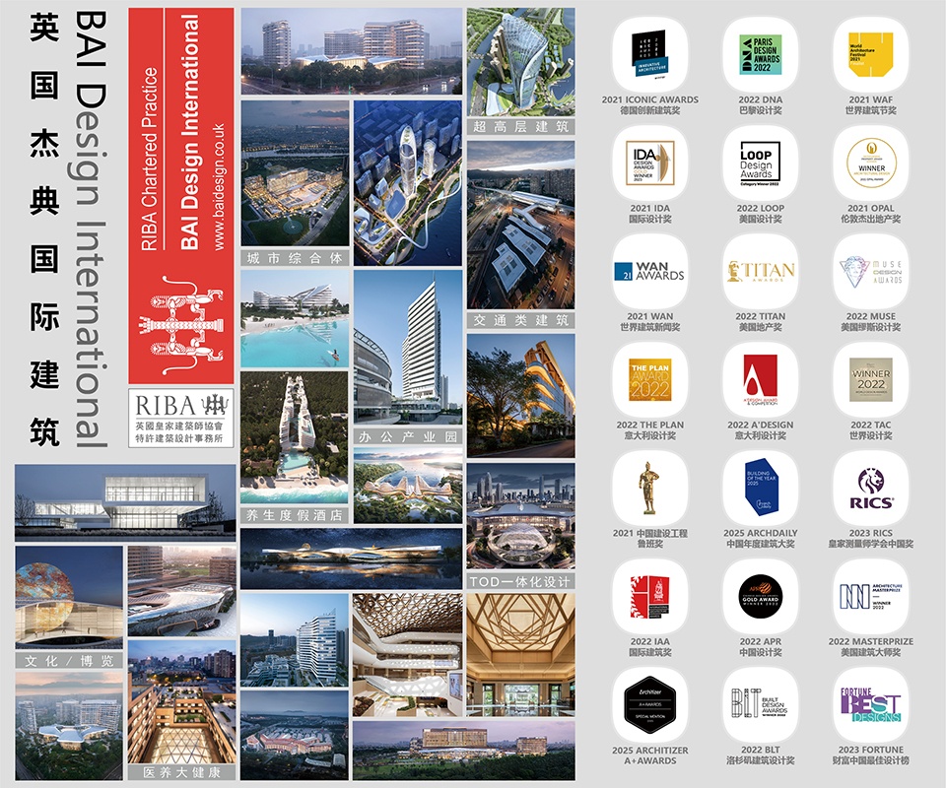Open the 养生度假酒店 beach resort tower thumbnail

295,437
